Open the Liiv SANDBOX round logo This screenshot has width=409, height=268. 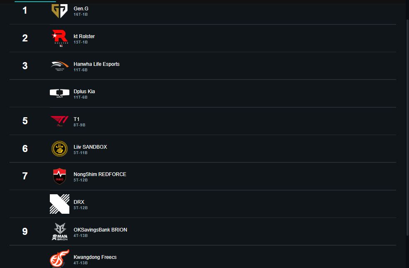(x=59, y=149)
